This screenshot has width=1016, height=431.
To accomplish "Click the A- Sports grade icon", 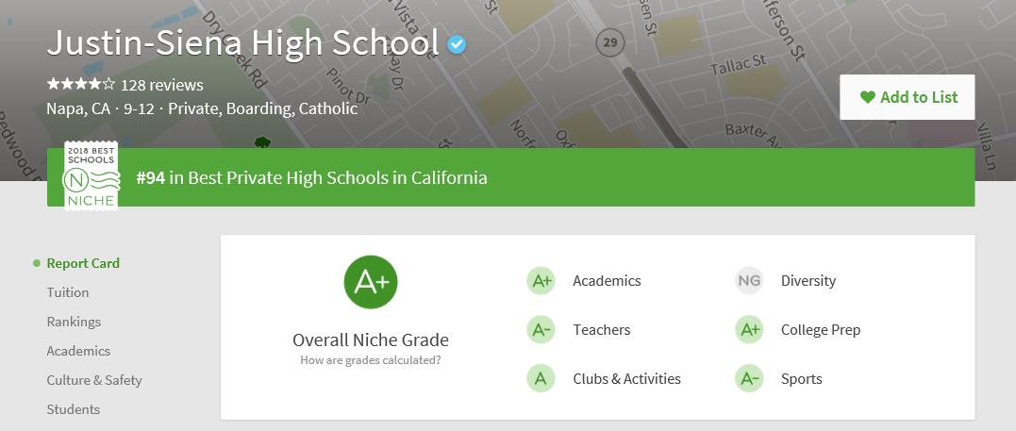I will click(x=749, y=378).
